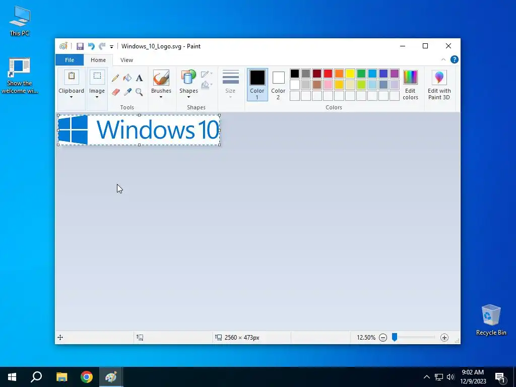Screen dimensions: 516x387
Task: Select the Magnifier tool
Action: tap(139, 92)
